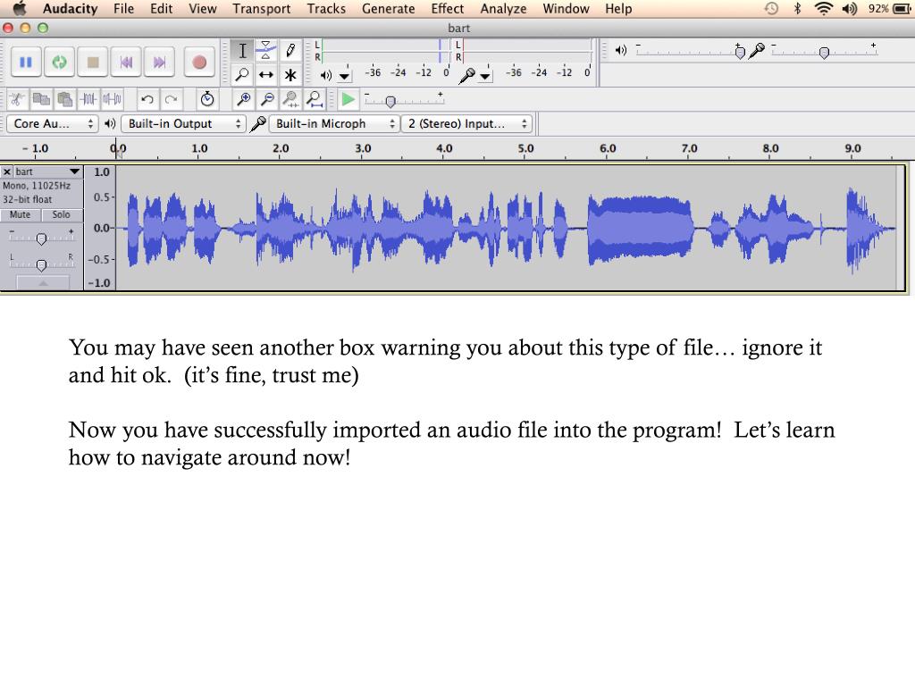Open the Core Audio host dropdown
The width and height of the screenshot is (915, 686).
click(x=51, y=123)
